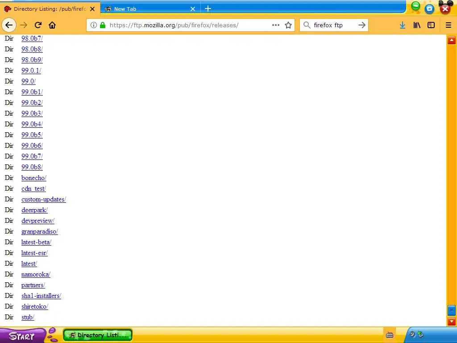Close the Directory Listing tab
The width and height of the screenshot is (457, 343).
[x=92, y=9]
